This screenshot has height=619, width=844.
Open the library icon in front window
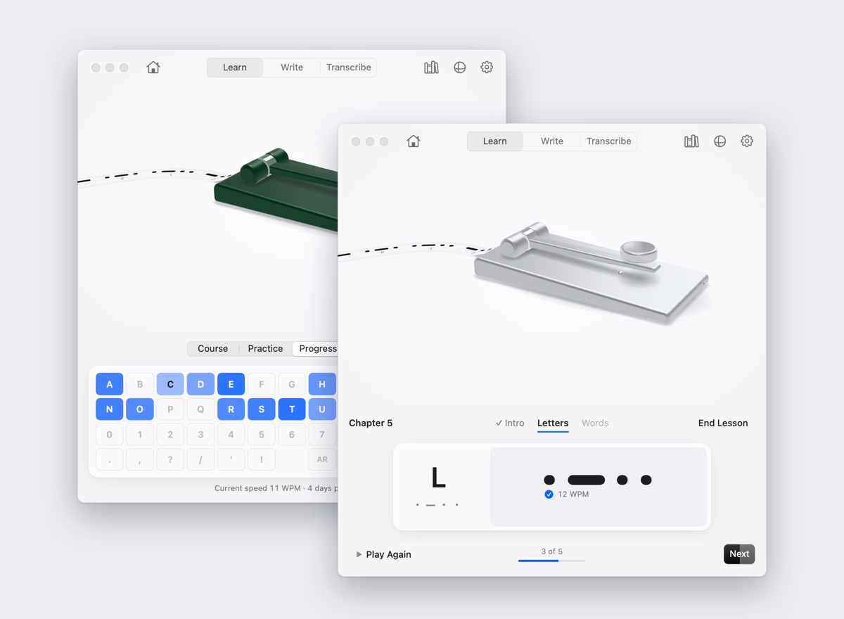tap(691, 141)
